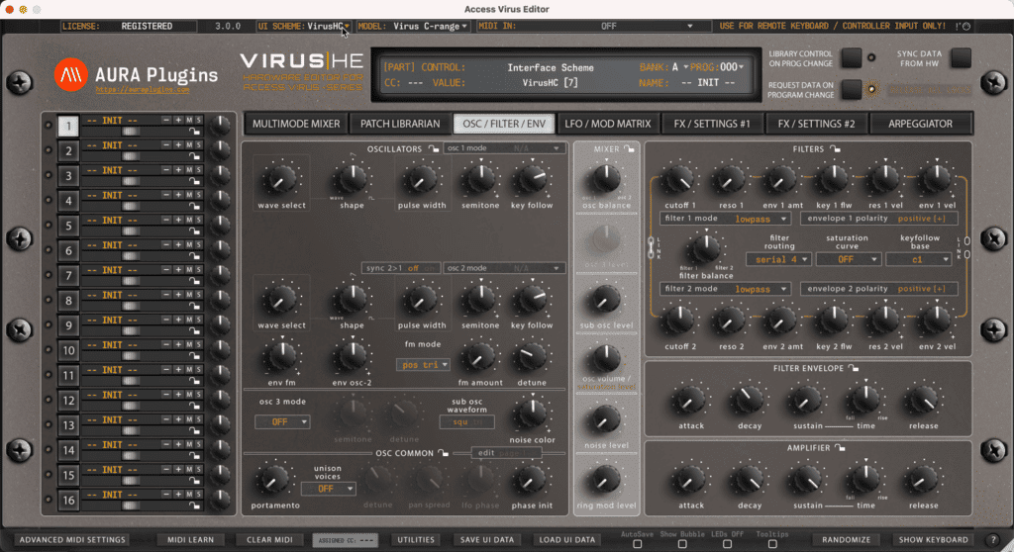Click the MIDI Learn button

click(x=191, y=540)
